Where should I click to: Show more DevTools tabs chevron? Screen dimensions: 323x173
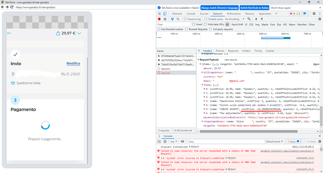coord(276,14)
